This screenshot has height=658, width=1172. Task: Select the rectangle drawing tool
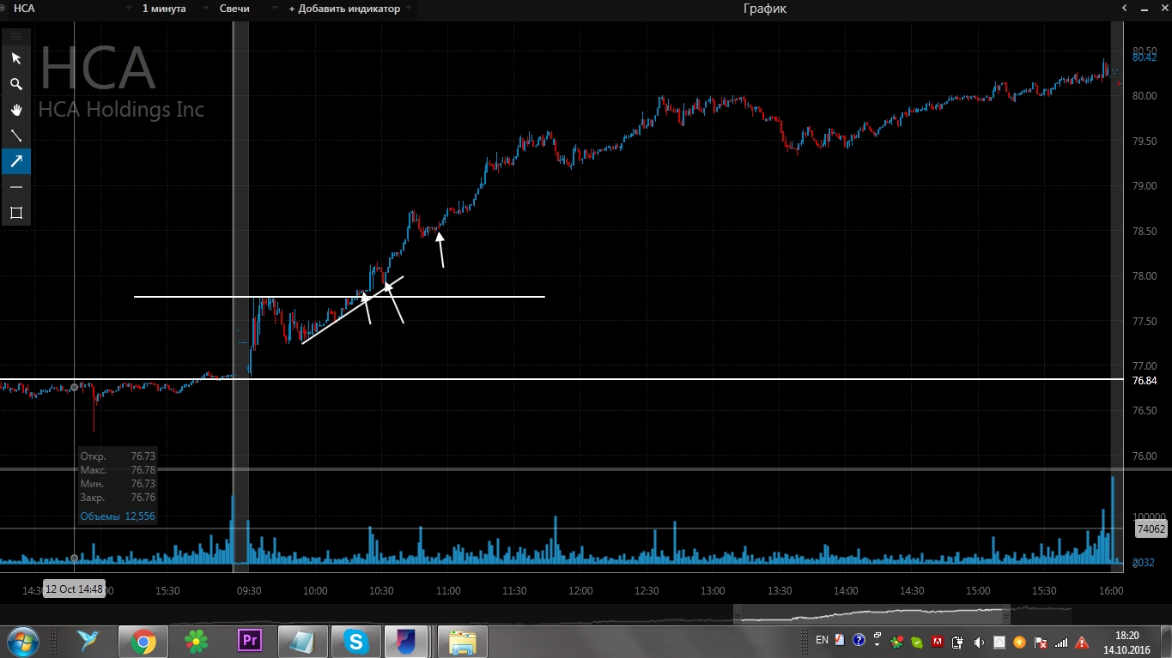pyautogui.click(x=15, y=213)
